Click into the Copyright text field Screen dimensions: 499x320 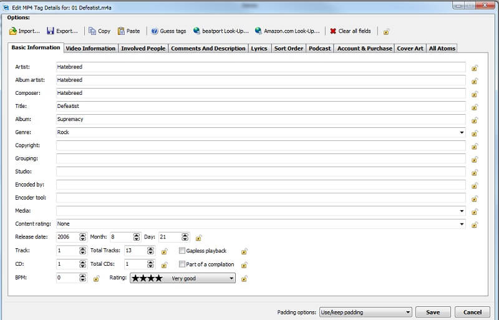(x=261, y=145)
